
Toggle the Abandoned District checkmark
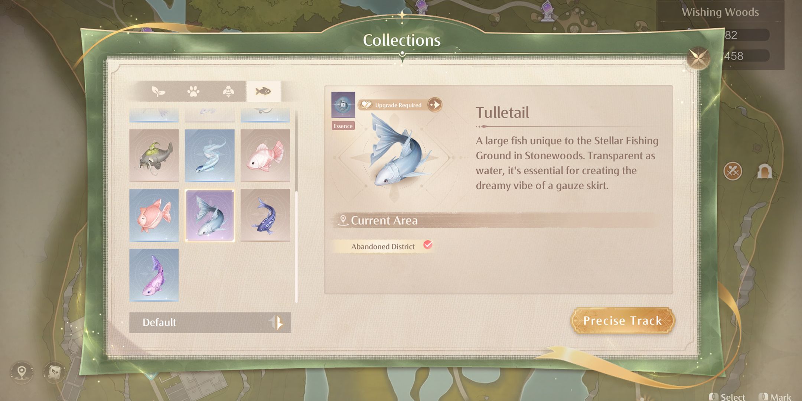click(428, 245)
